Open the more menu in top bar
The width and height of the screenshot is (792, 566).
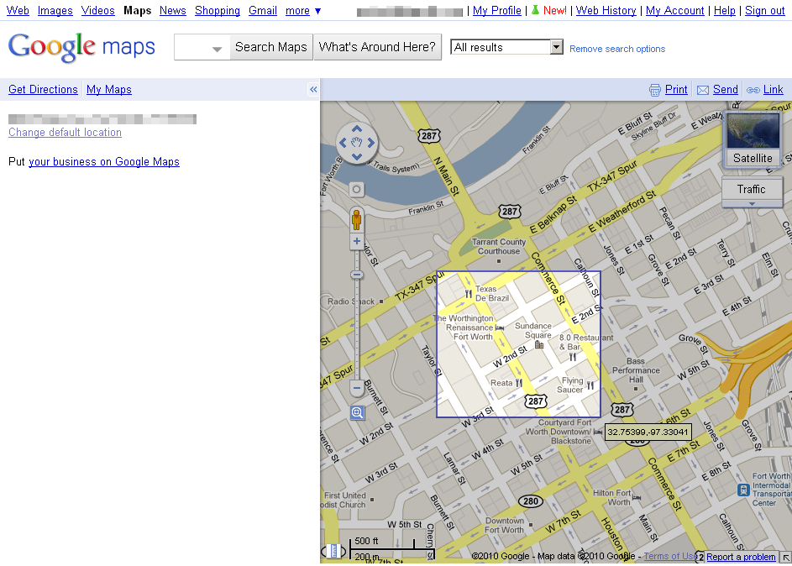pyautogui.click(x=303, y=11)
